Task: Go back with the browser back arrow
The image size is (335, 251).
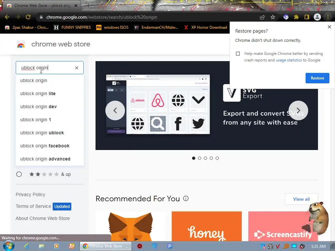Action: tap(7, 17)
